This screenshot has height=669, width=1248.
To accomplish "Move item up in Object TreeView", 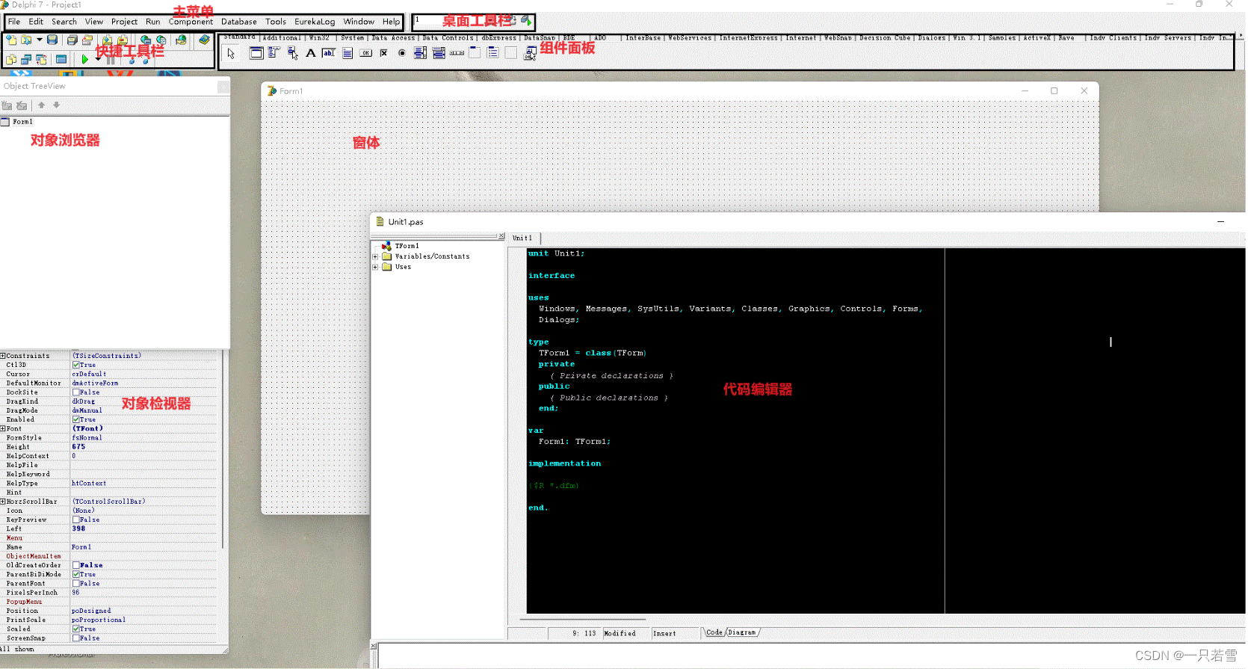I will [x=41, y=105].
